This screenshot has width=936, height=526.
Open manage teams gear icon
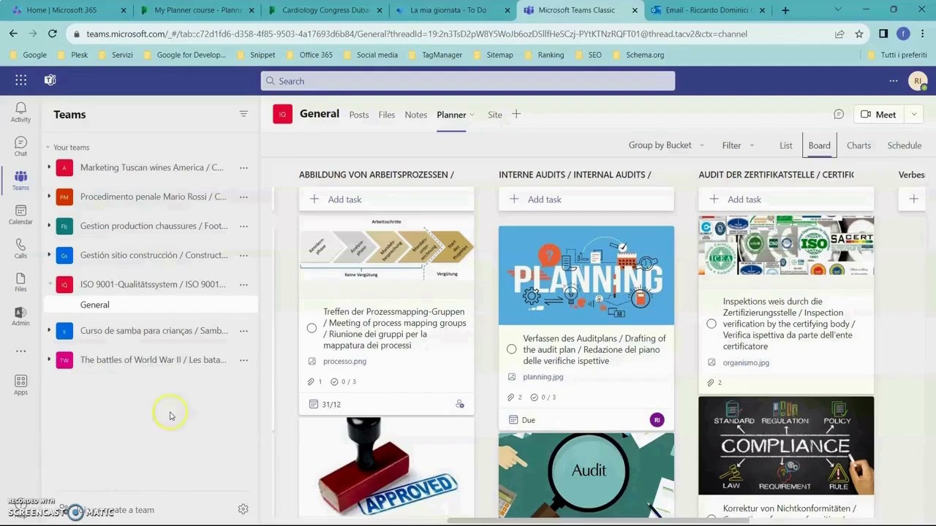pos(243,509)
